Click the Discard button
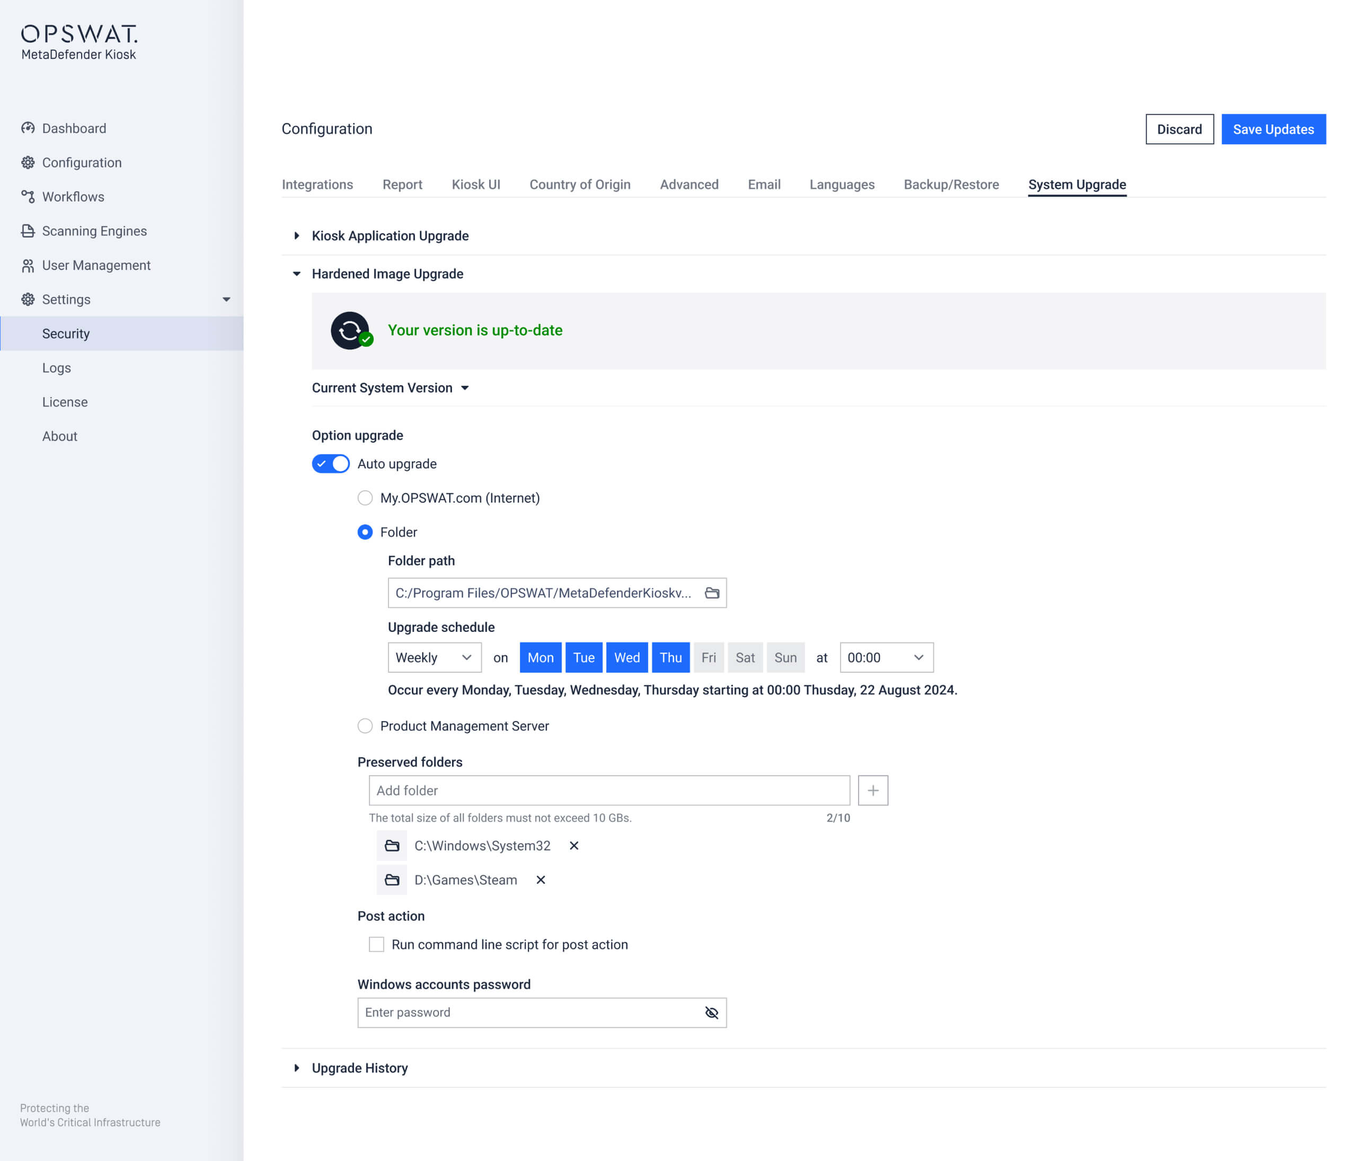 [x=1179, y=129]
